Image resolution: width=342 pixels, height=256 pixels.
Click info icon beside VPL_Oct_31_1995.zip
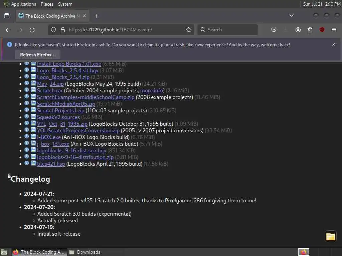tap(27, 123)
